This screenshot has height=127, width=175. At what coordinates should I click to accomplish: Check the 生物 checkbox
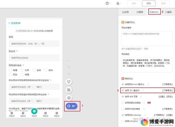tap(34, 70)
